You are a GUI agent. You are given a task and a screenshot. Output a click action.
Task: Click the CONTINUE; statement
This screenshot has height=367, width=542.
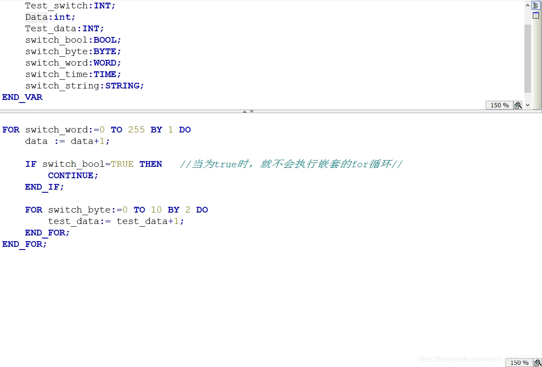click(x=73, y=176)
